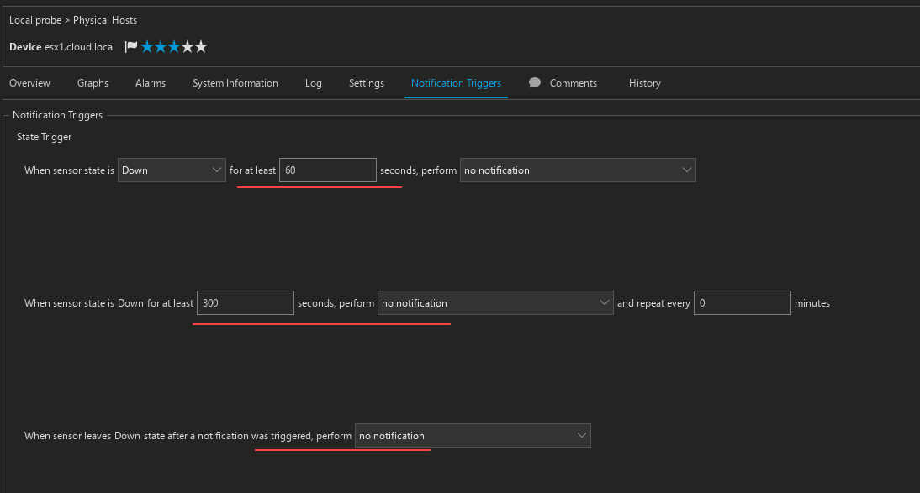Open the Alarms tab

pos(151,83)
